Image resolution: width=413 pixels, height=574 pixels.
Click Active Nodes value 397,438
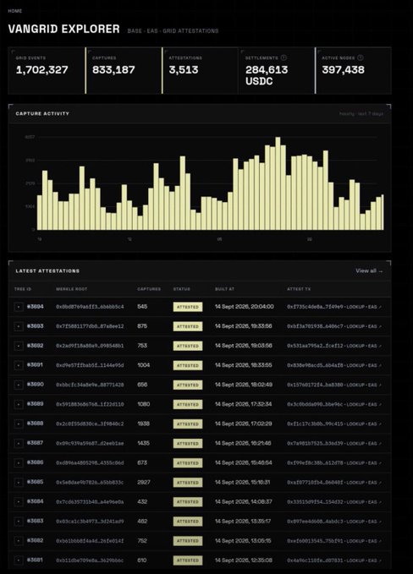coord(343,69)
